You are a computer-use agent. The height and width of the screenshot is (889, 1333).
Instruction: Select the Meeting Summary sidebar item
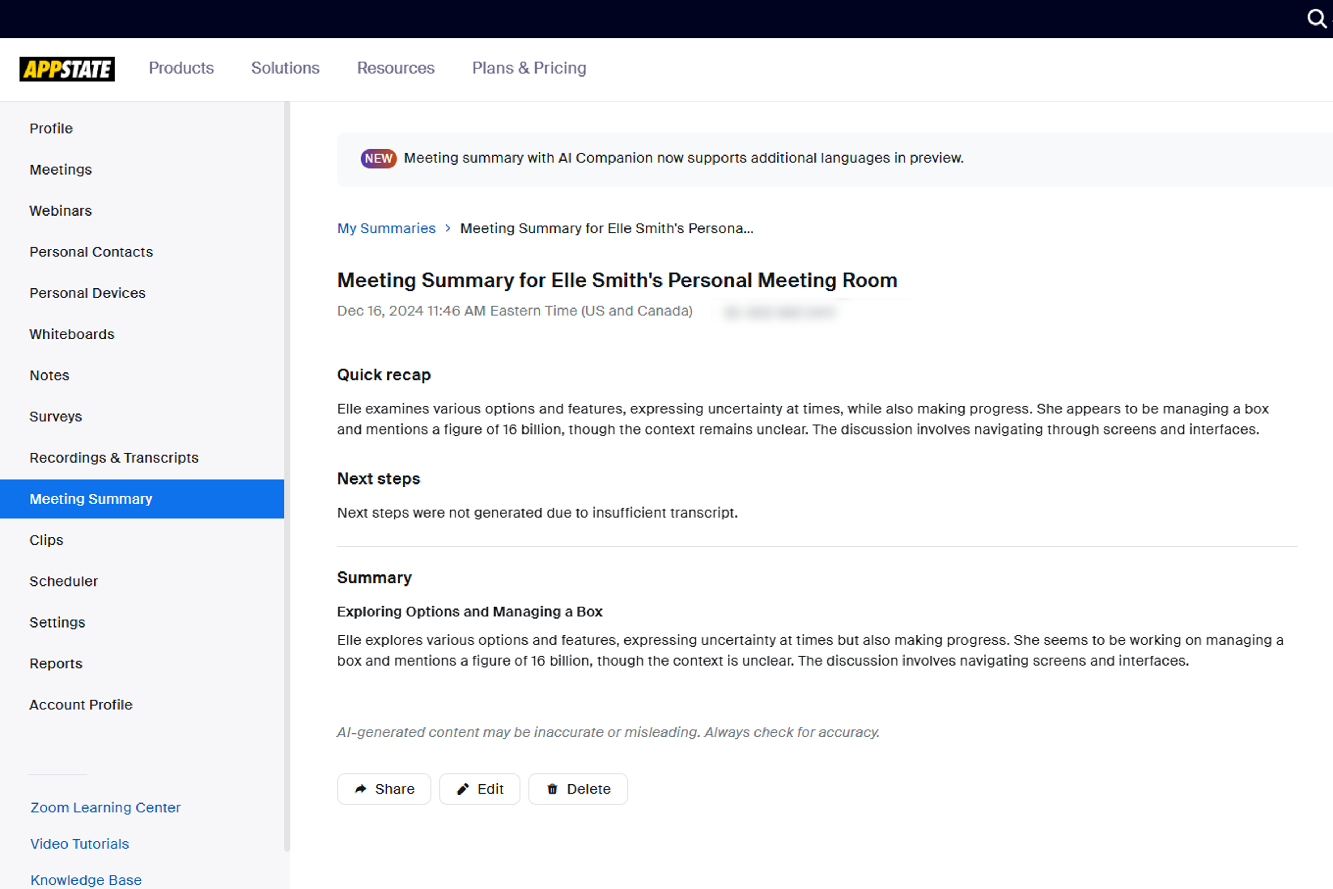(142, 499)
